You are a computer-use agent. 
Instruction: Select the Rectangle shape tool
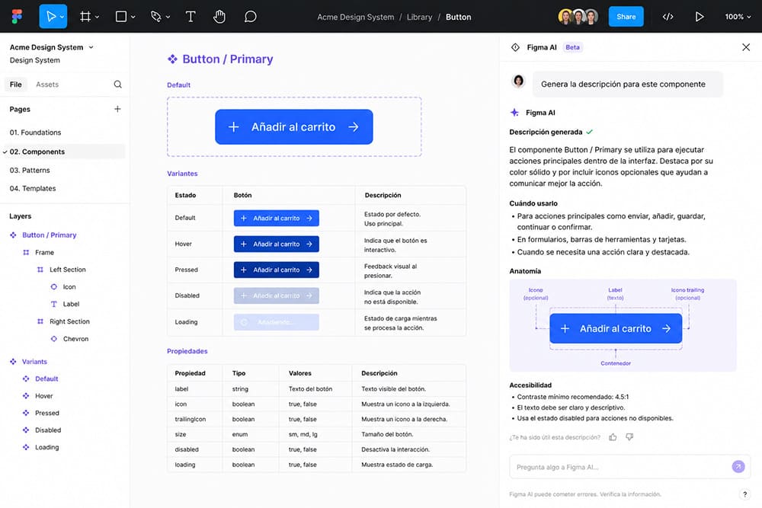(x=121, y=17)
